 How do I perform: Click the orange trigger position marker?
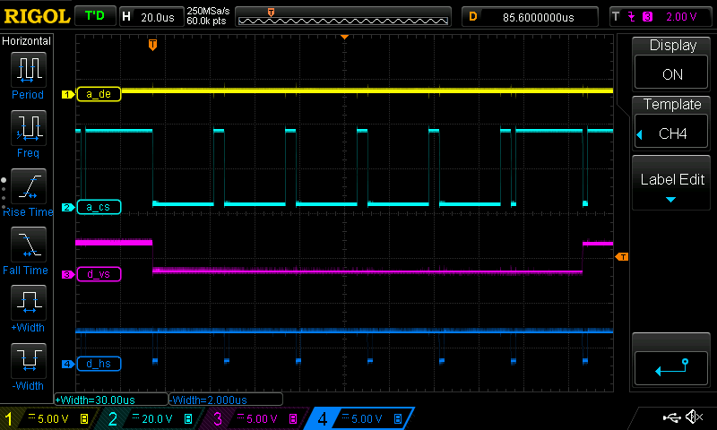tap(152, 44)
